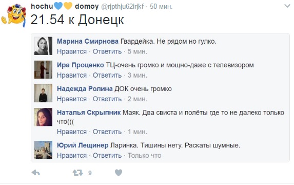Open Ира Проценко profile picture
294x185 pixels.
click(43, 69)
